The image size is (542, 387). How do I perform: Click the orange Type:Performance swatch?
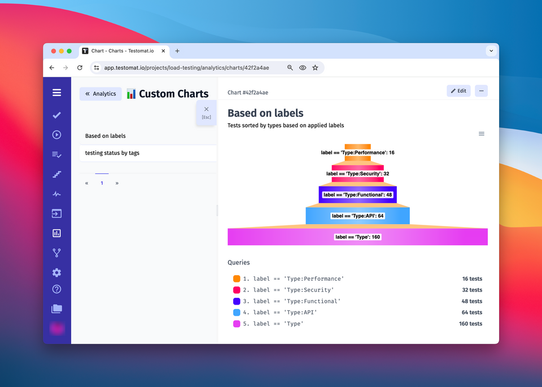237,279
